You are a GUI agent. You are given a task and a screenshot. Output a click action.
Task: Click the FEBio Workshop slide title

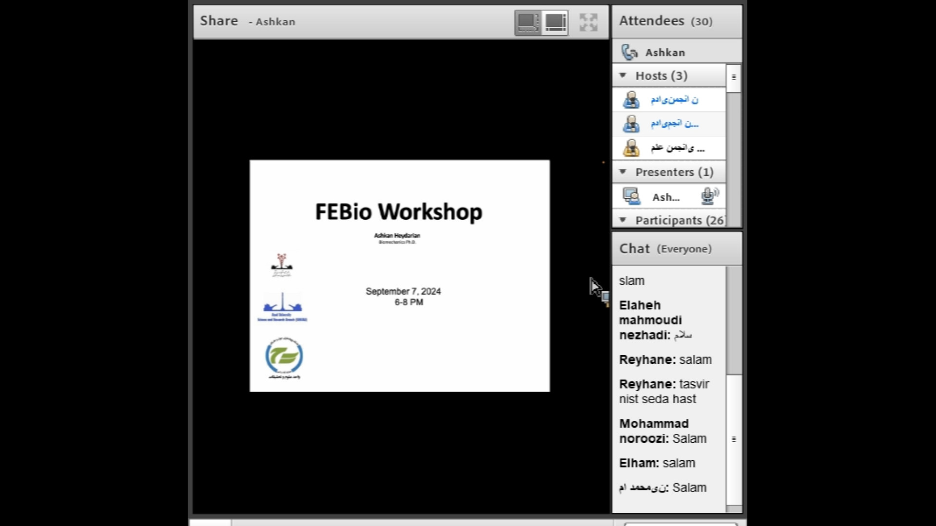[x=399, y=212]
